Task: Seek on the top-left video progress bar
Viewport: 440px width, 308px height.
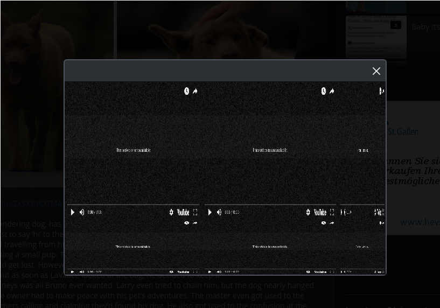Action: pos(132,205)
